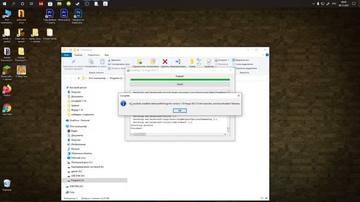Click the Переименовать icon in the ribbon

[178, 61]
